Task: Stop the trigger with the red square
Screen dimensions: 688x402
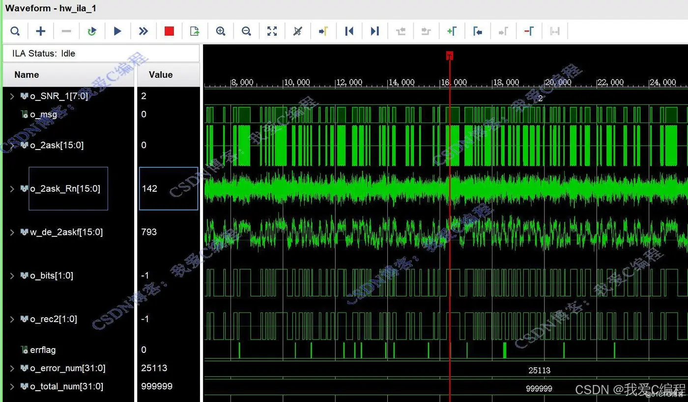Action: [169, 31]
